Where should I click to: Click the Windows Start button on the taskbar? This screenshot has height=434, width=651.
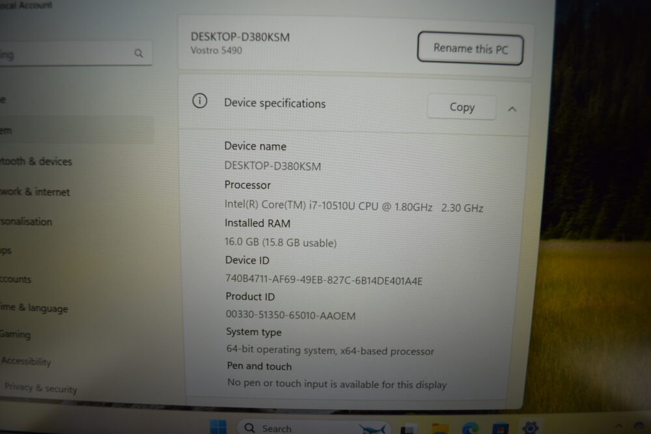(218, 427)
